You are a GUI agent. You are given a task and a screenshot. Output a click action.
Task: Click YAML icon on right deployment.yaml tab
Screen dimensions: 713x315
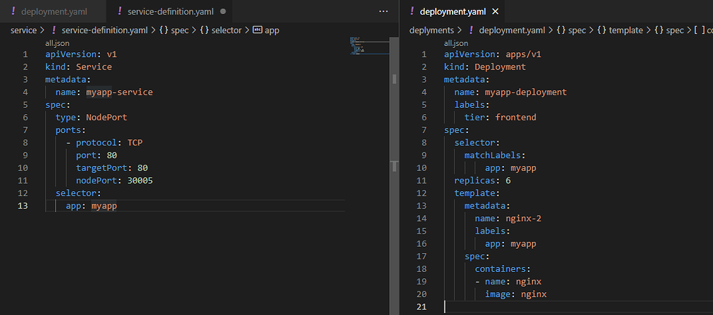coord(412,12)
